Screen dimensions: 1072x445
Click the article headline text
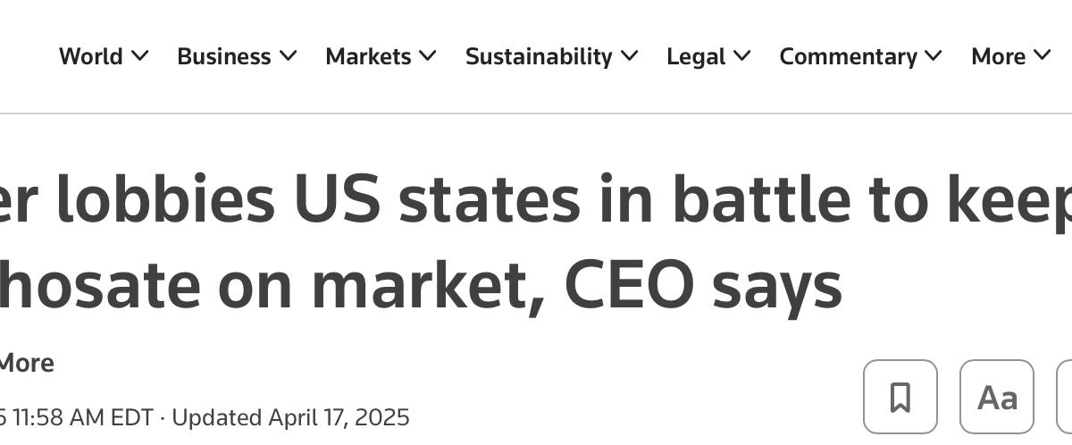[536, 243]
